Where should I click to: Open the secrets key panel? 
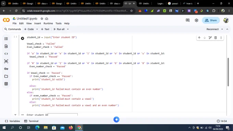(6, 69)
